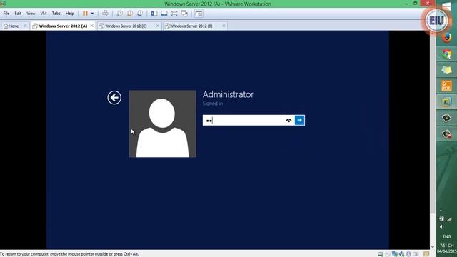Click the console view toolbar icon
The height and width of the screenshot is (257, 457).
coord(199,14)
